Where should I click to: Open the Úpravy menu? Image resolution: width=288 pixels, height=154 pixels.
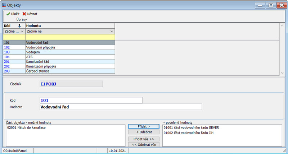pyautogui.click(x=21, y=19)
